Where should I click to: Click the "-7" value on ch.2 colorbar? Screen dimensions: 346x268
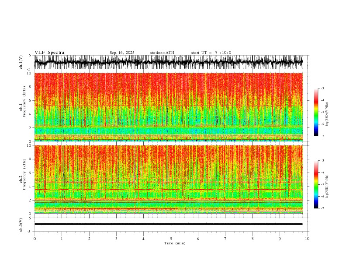[x=322, y=208]
